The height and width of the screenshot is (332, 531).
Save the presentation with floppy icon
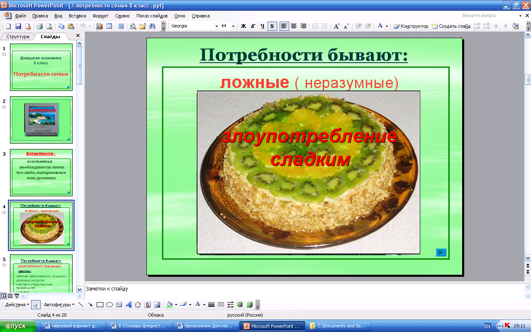tap(18, 26)
